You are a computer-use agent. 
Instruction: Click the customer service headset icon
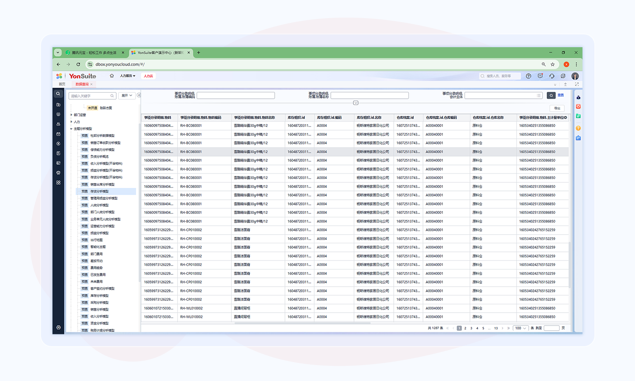552,76
